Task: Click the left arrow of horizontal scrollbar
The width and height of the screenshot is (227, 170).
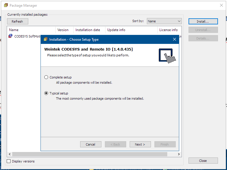Action: (x=10, y=154)
